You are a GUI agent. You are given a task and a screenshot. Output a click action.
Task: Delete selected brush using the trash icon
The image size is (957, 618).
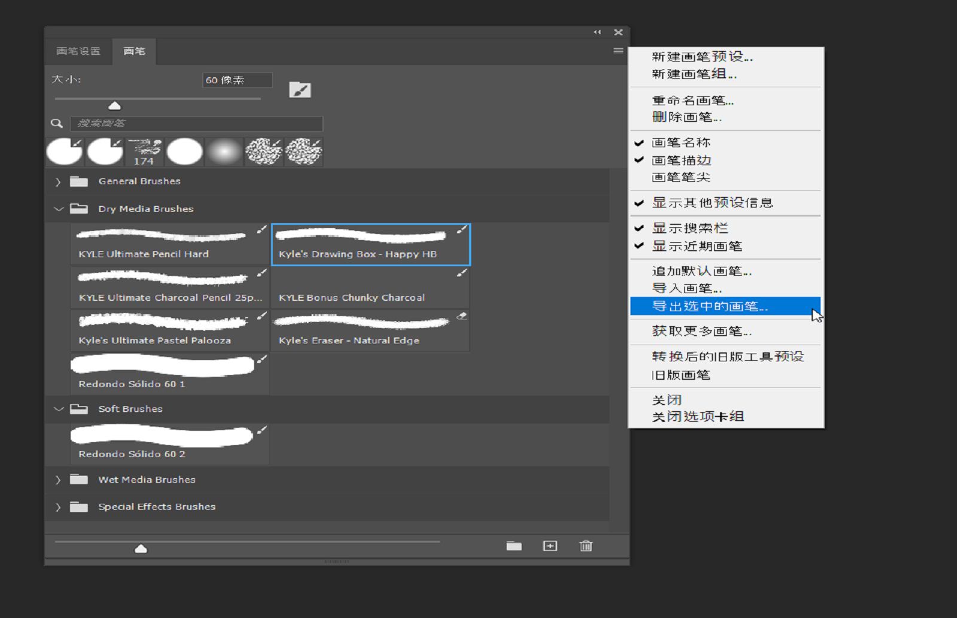[x=586, y=546]
